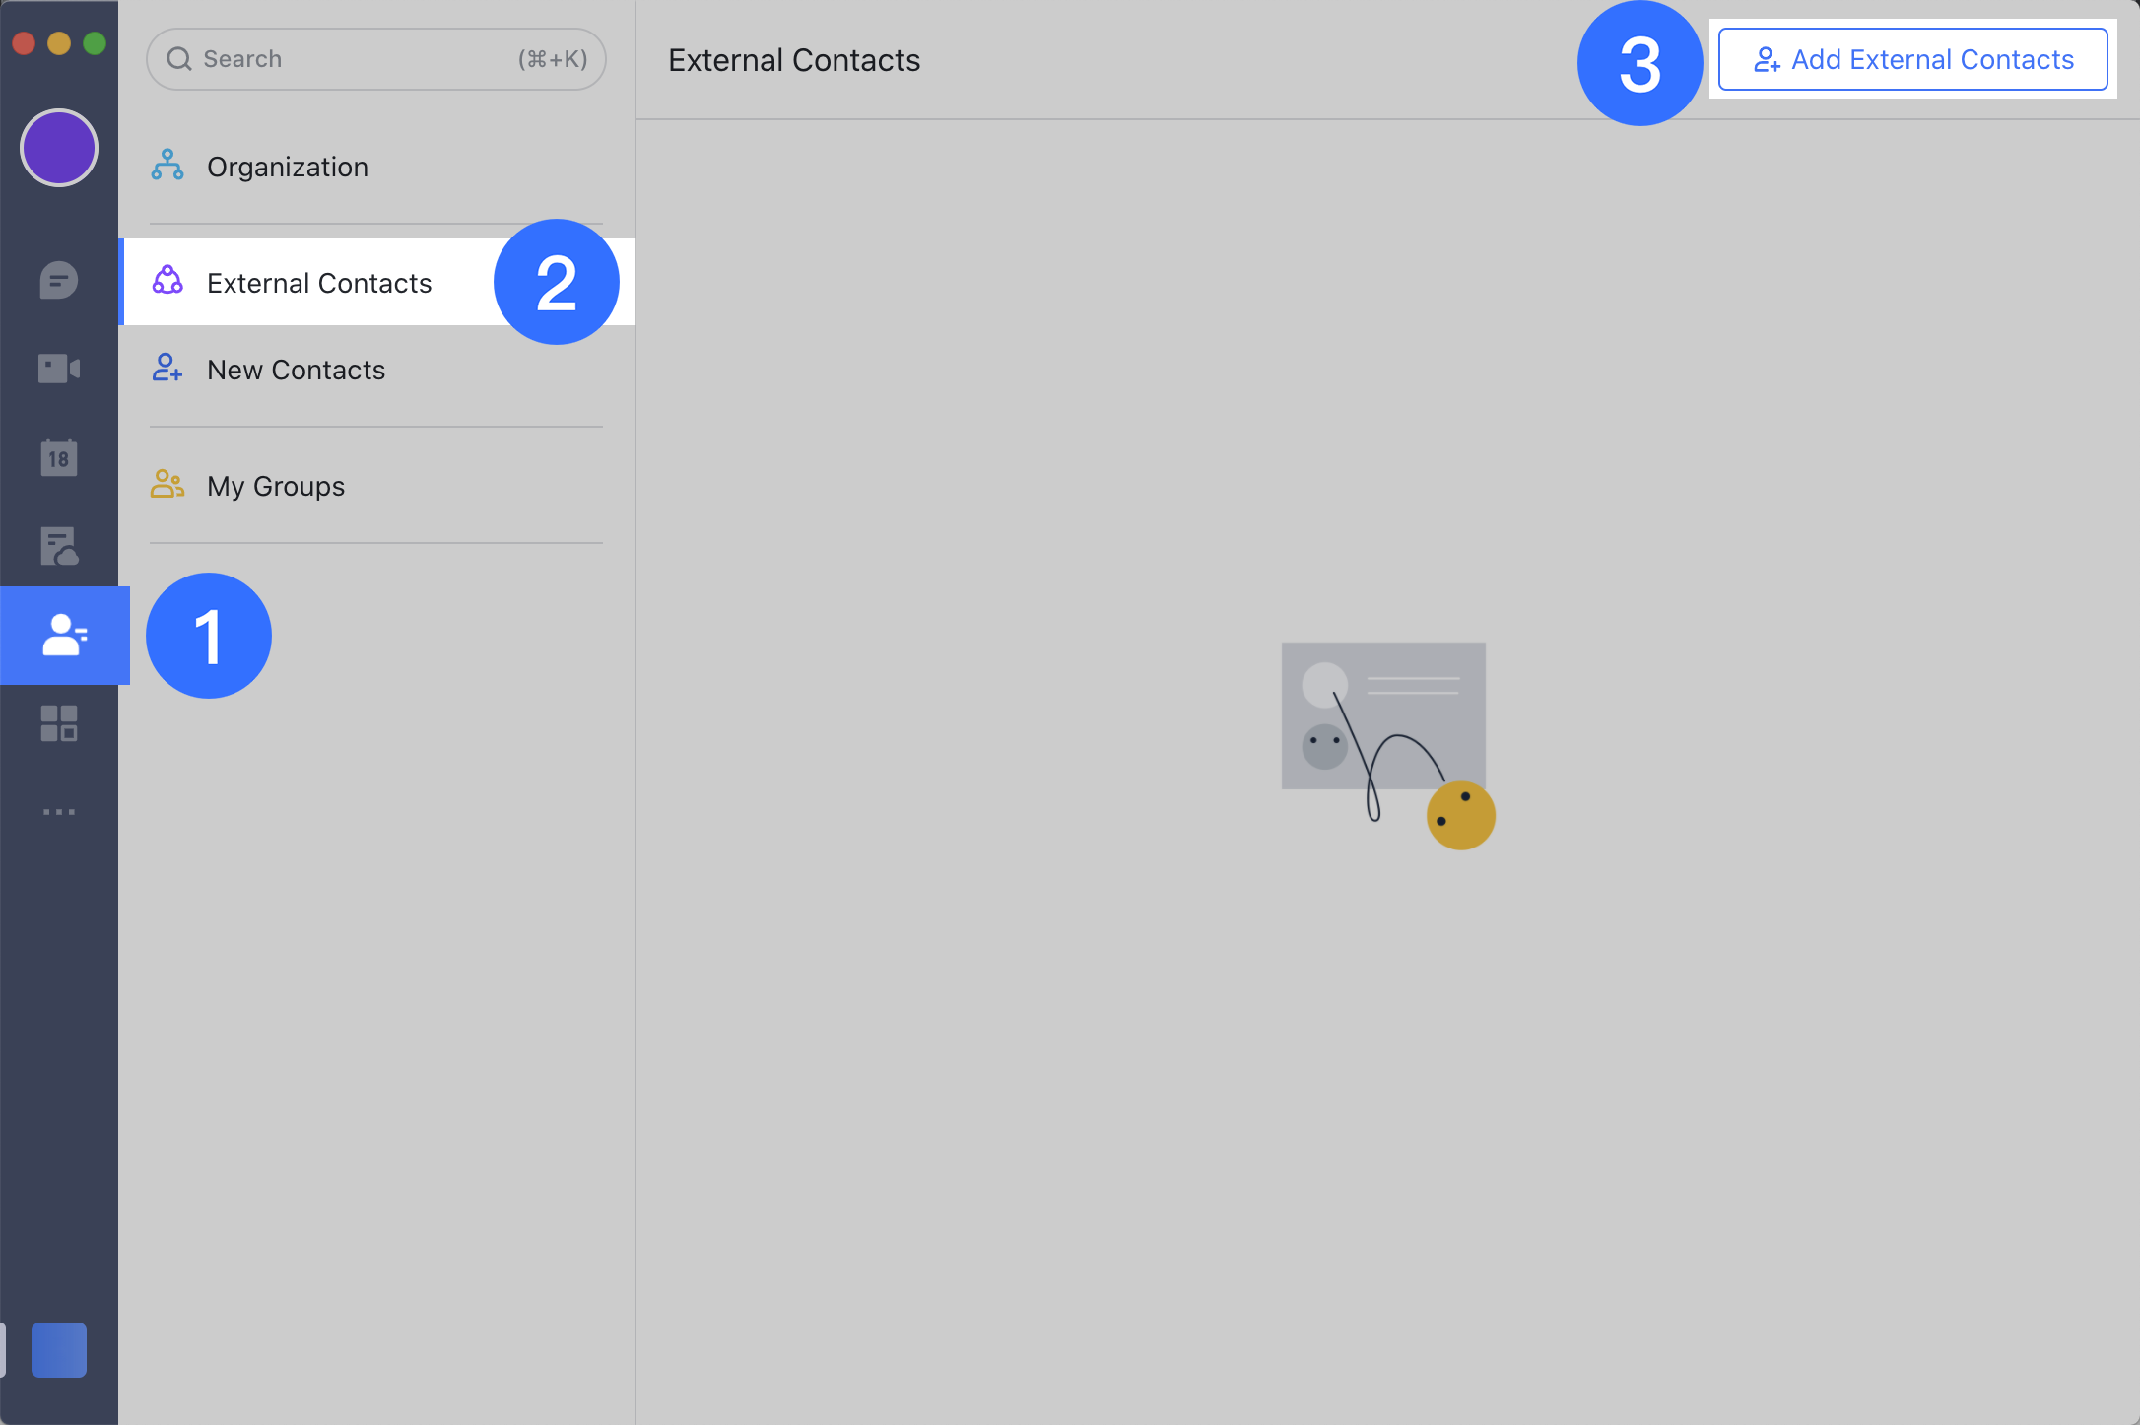
Task: Select the Contacts icon in sidebar
Action: [x=64, y=636]
